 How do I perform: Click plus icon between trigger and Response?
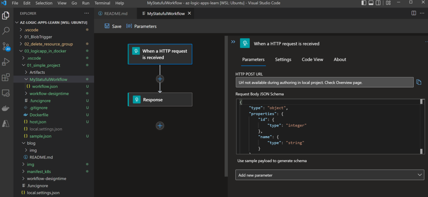(160, 79)
